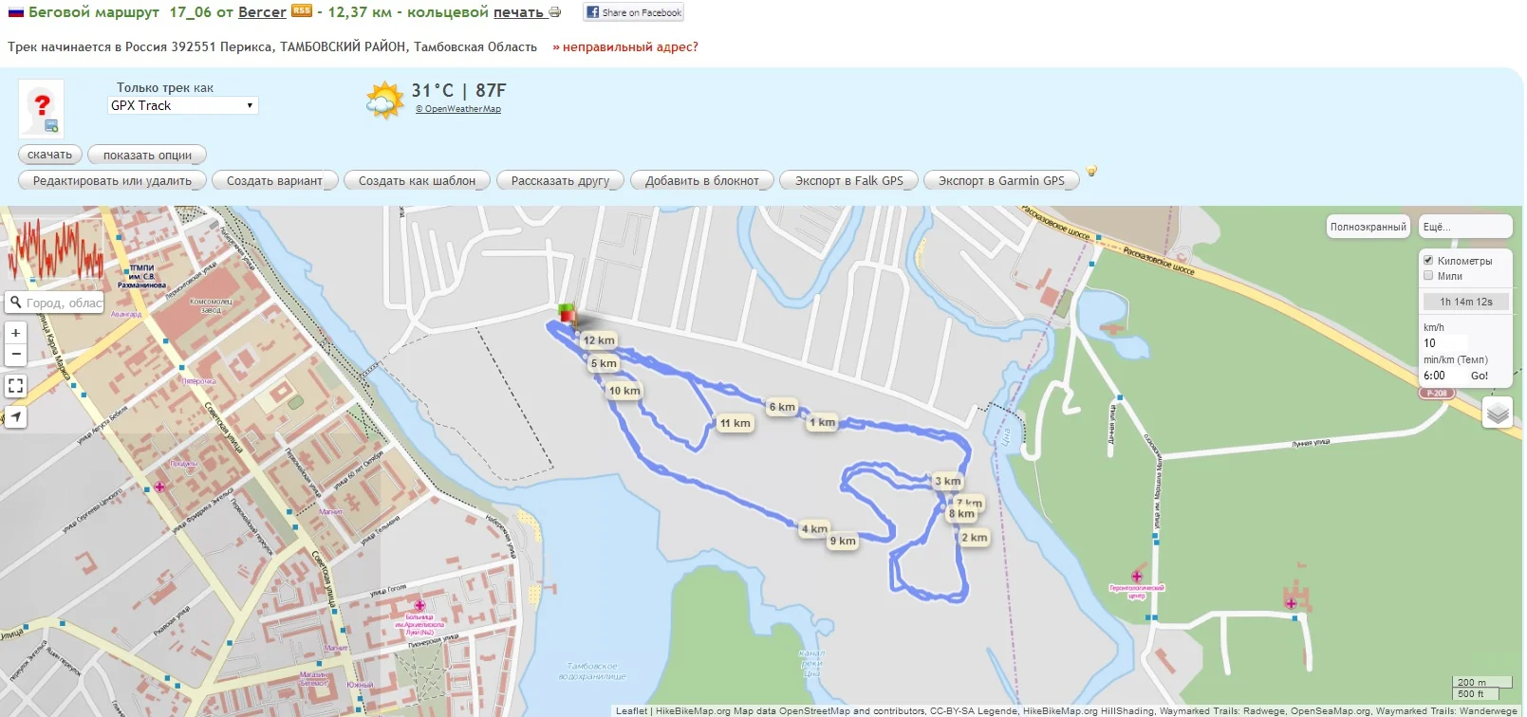
Task: Open the GPX Track format dropdown
Action: [x=183, y=106]
